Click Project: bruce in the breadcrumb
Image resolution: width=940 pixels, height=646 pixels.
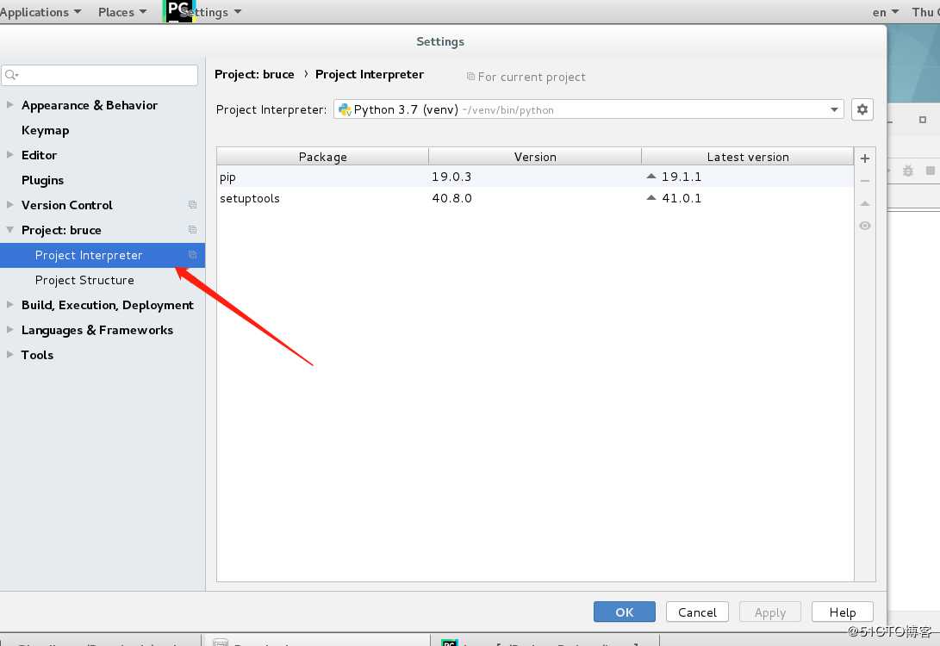click(254, 74)
